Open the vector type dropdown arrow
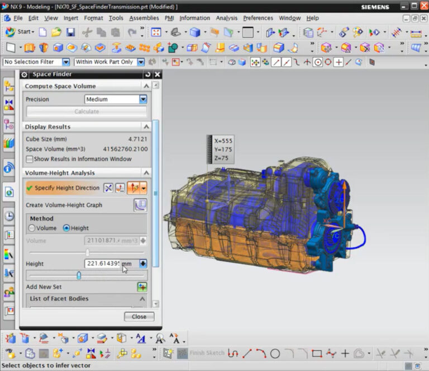This screenshot has height=371, width=429. 144,188
